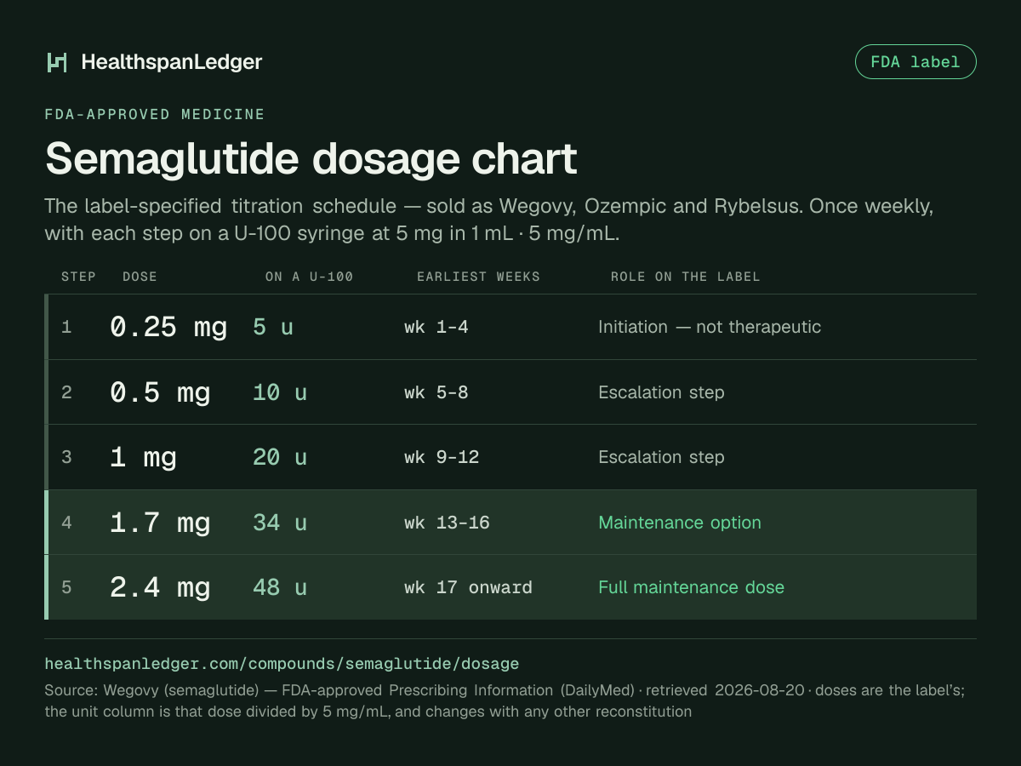Click step number 1 in the table
The image size is (1021, 766).
tap(66, 327)
